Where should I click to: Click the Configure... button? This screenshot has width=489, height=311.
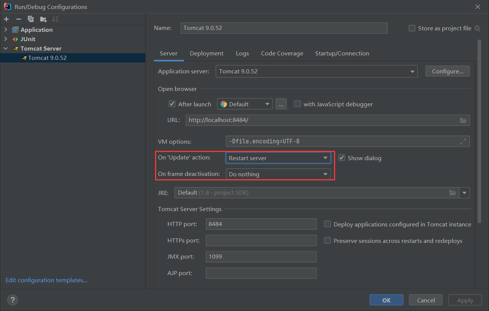pyautogui.click(x=447, y=71)
